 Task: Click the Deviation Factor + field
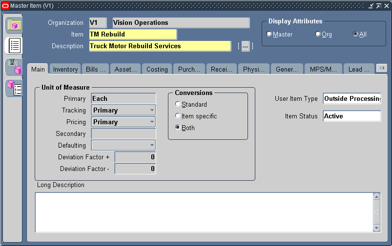(135, 157)
